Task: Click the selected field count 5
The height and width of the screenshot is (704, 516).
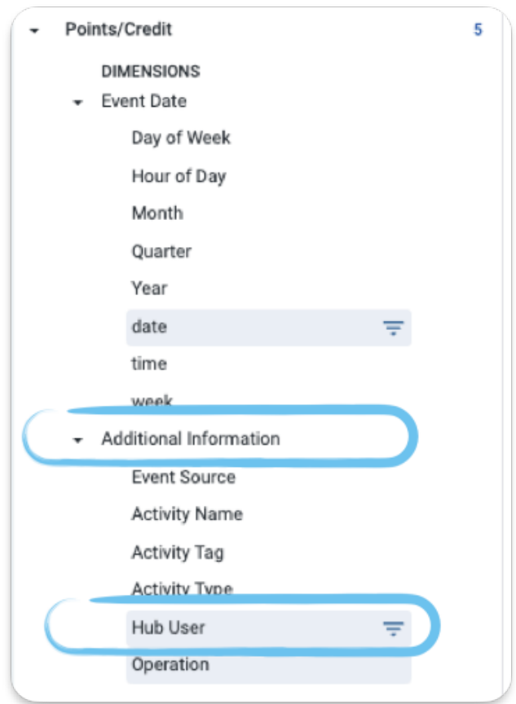Action: (479, 29)
